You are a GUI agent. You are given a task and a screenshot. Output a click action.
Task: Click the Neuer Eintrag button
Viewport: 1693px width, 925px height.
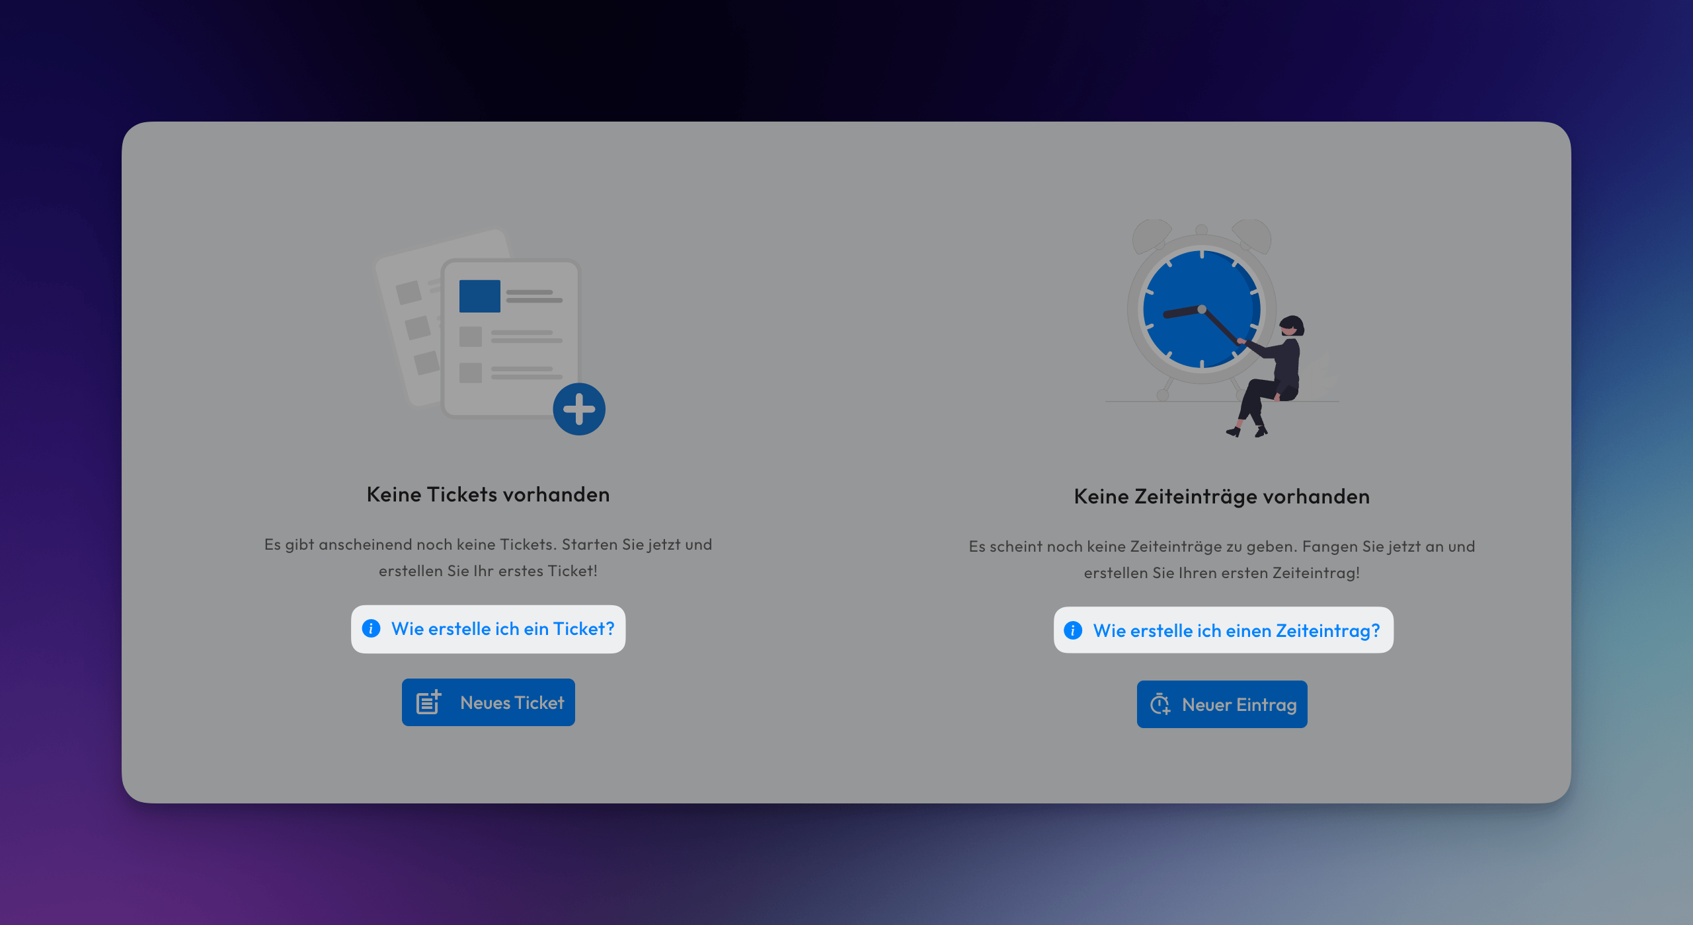point(1222,704)
